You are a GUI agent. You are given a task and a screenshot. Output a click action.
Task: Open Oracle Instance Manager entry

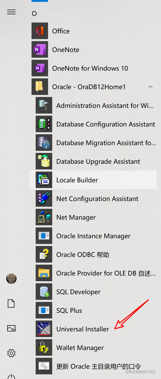(93, 236)
